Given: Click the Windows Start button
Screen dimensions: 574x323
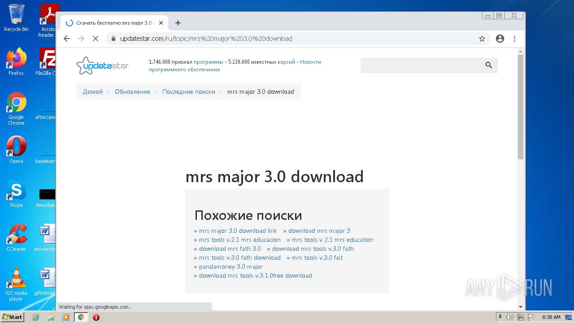Looking at the screenshot, I should tap(13, 317).
